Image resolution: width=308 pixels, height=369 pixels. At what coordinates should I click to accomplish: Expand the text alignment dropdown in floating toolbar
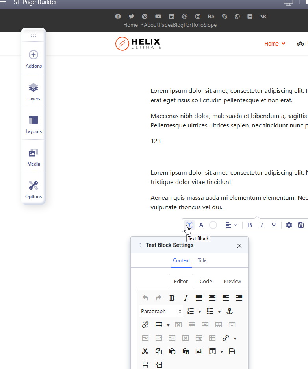click(x=231, y=225)
